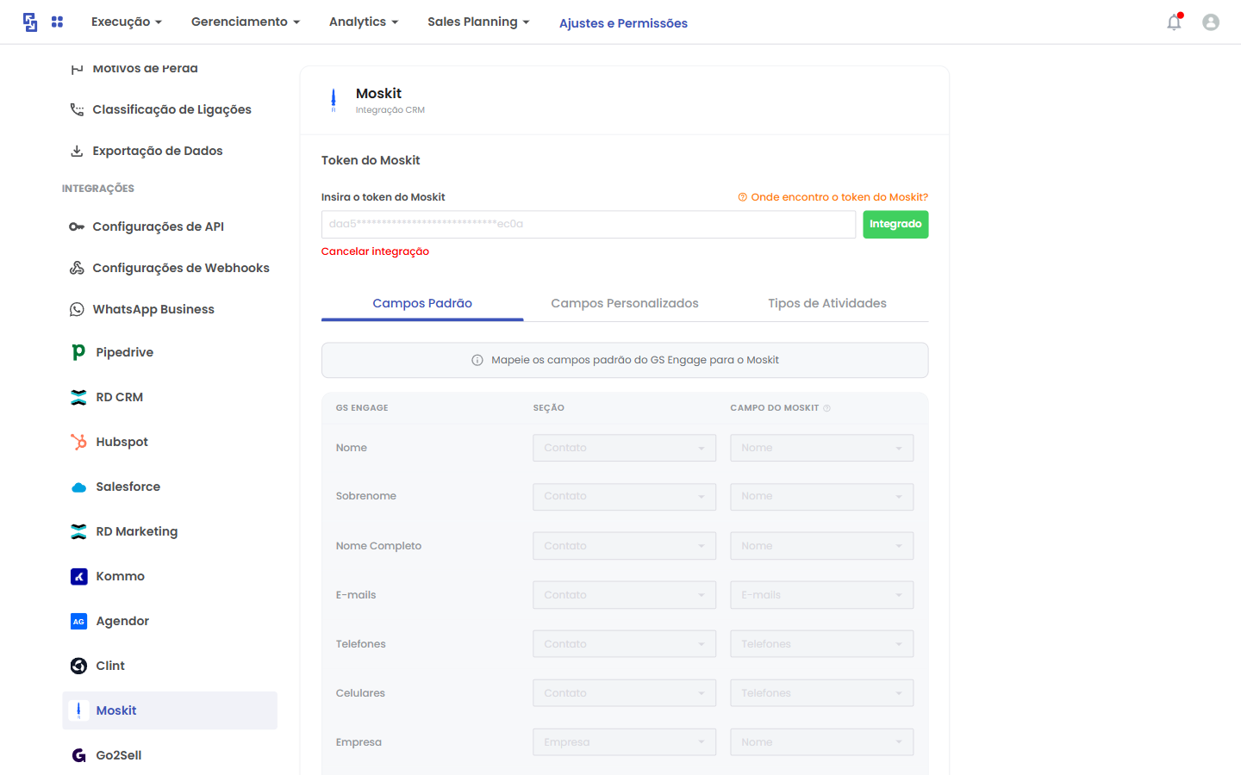Click the webhook icon beside Configurações de Webhooks
The width and height of the screenshot is (1241, 775).
click(77, 268)
